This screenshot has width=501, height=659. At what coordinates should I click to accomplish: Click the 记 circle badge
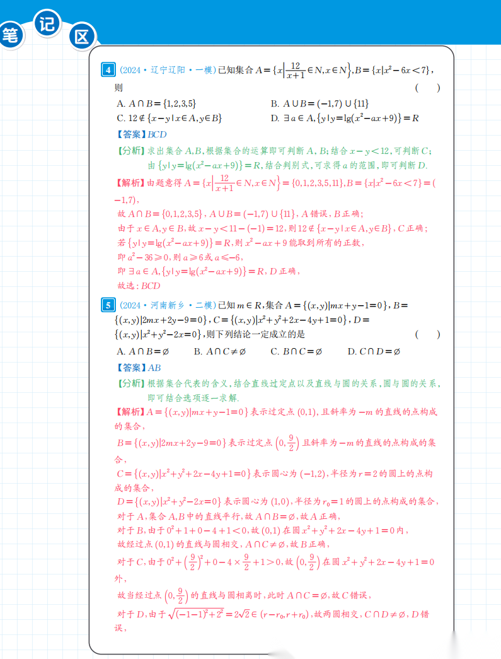(x=48, y=25)
